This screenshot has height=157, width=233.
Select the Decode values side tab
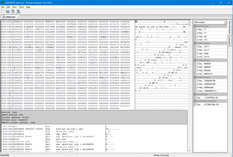click(x=229, y=28)
